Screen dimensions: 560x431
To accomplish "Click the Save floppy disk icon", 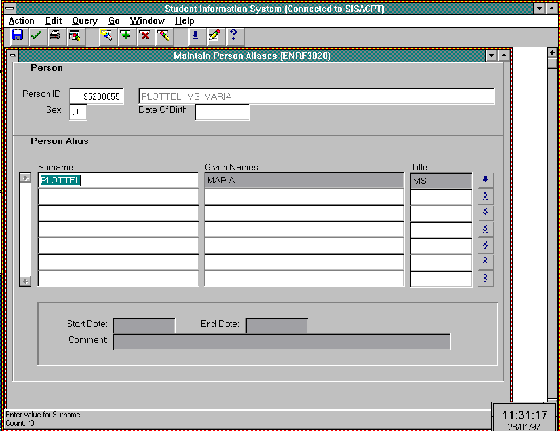I will [18, 35].
